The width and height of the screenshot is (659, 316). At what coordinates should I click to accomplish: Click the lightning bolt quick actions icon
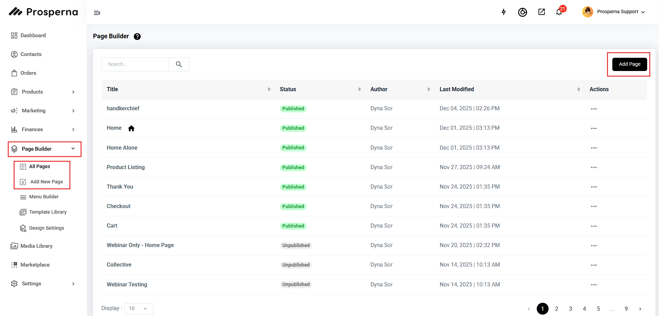tap(504, 12)
